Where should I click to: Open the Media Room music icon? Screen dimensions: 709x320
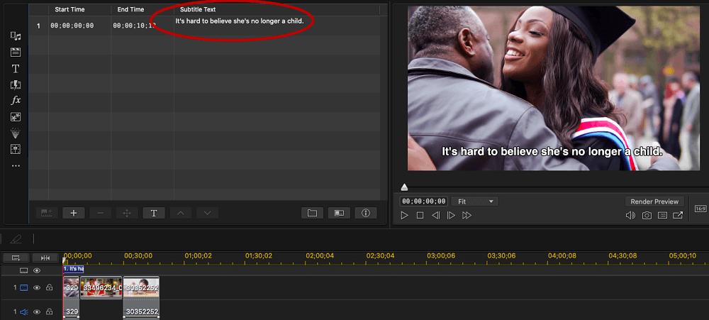tap(16, 36)
